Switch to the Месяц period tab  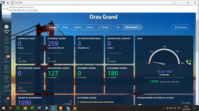[90, 27]
